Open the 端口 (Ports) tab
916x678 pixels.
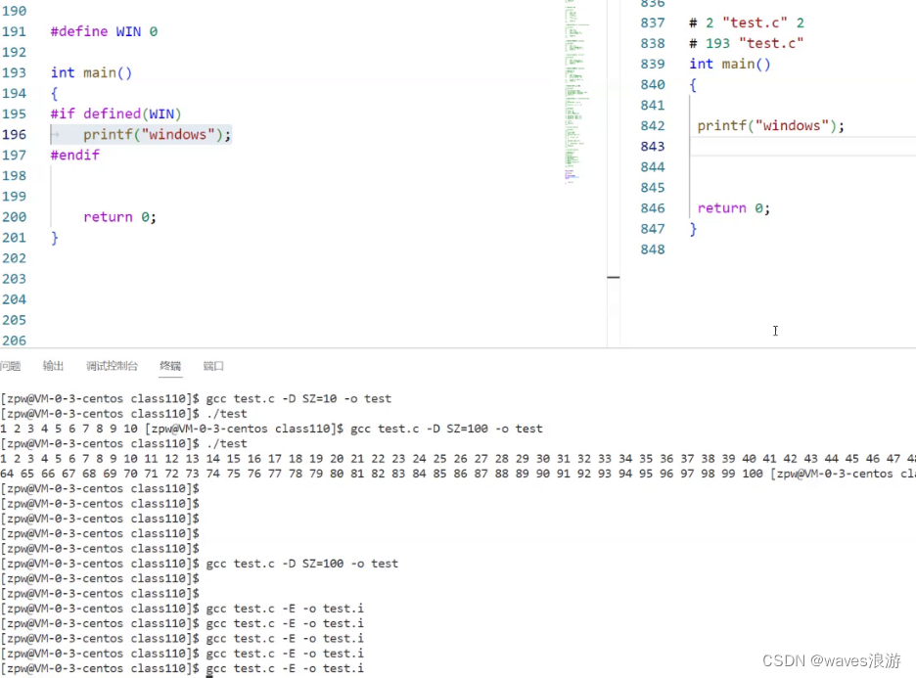click(213, 366)
